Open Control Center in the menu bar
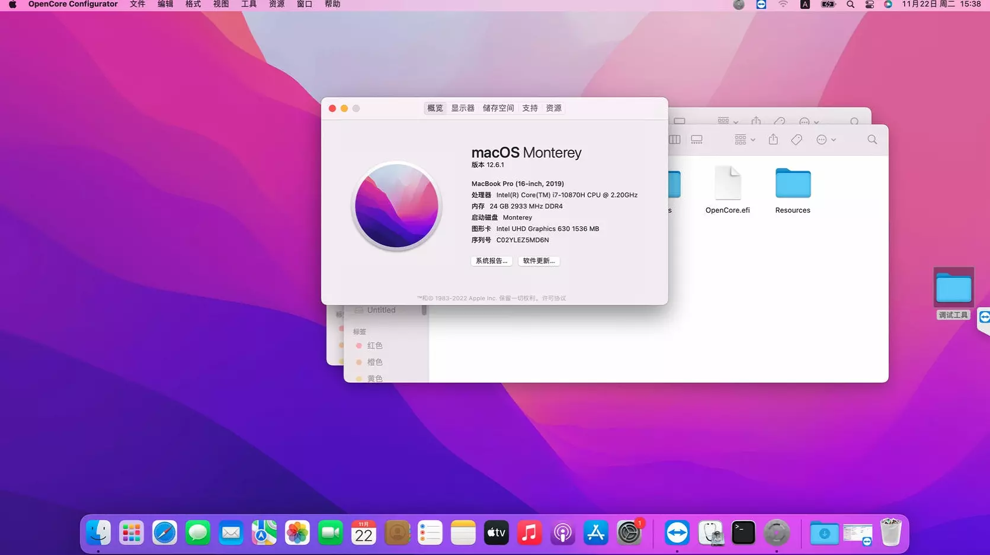The width and height of the screenshot is (990, 555). 870,5
